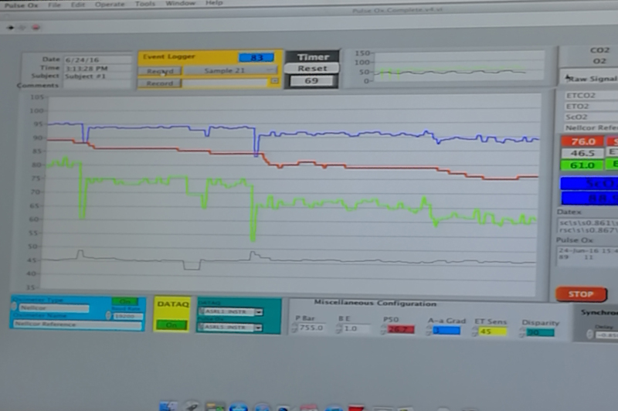Reset the Timer
Screen dimensions: 618x411
pos(312,68)
